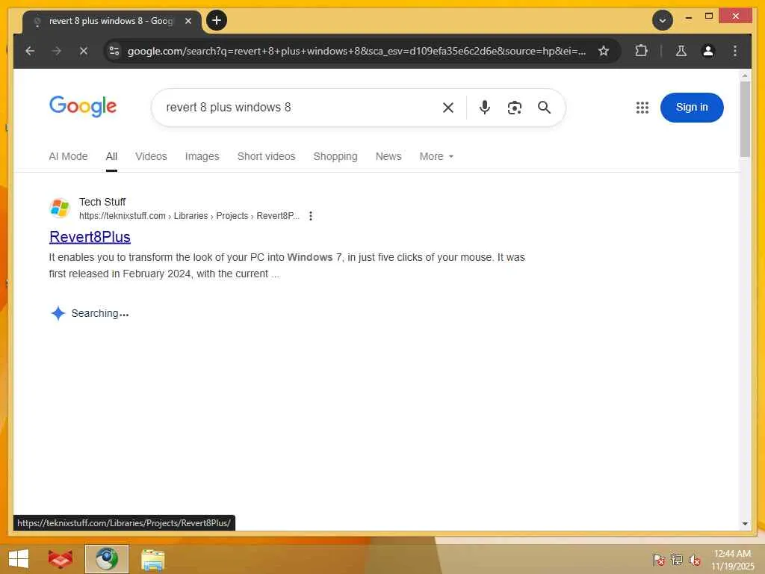Viewport: 765px width, 574px height.
Task: Click the Sign in button
Action: pos(691,108)
